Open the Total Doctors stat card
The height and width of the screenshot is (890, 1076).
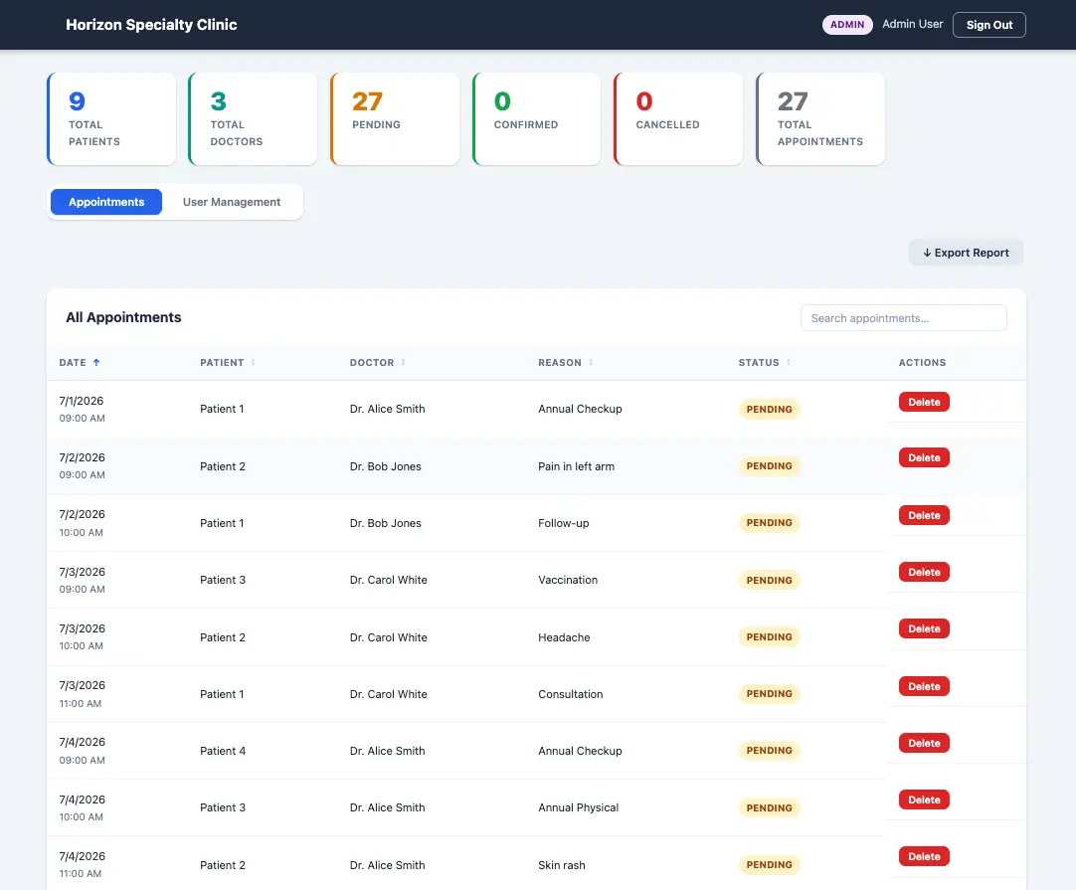[x=254, y=118]
